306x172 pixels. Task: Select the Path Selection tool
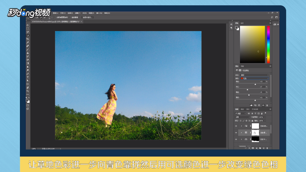27,81
